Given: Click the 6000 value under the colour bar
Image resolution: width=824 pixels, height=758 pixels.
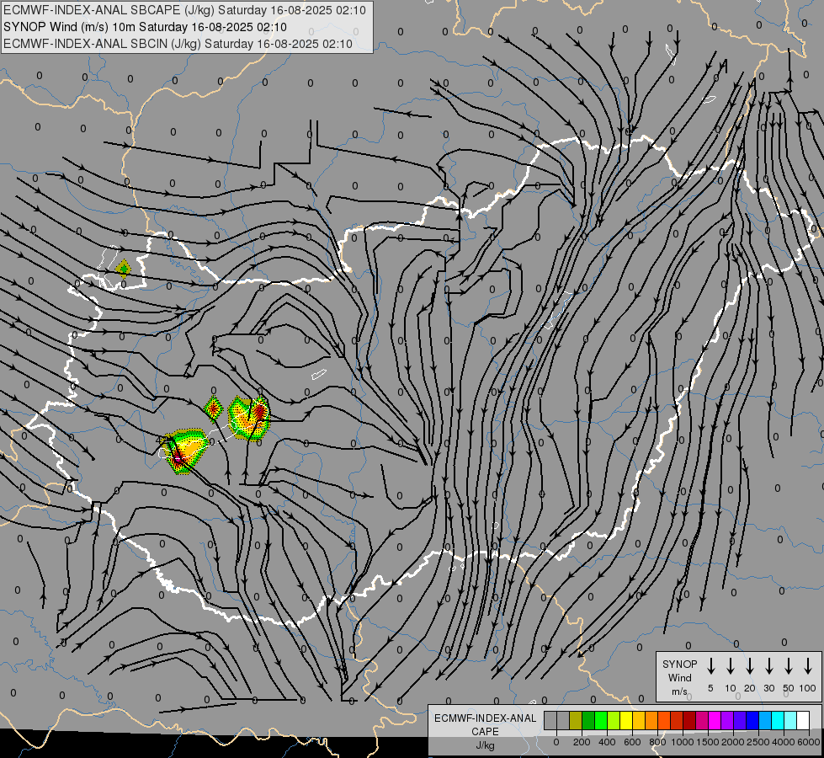Looking at the screenshot, I should tap(809, 742).
